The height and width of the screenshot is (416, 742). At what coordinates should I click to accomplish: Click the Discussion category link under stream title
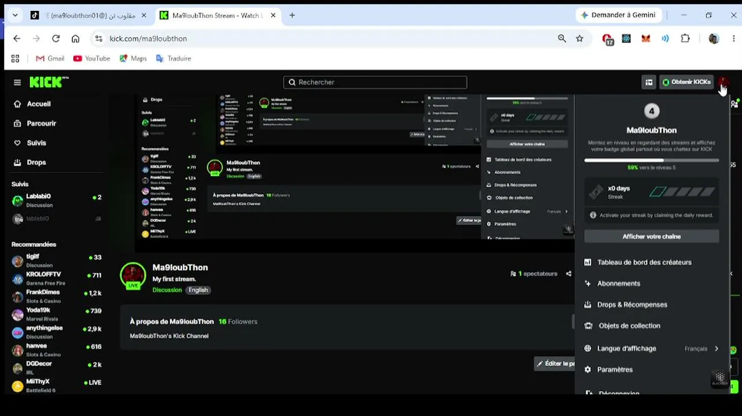167,290
